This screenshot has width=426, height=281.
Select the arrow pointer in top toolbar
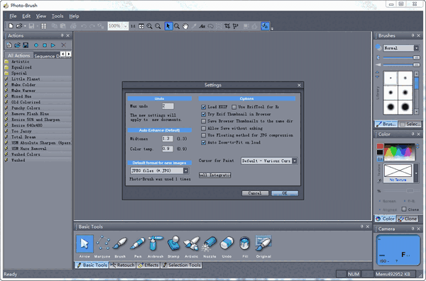tap(168, 26)
